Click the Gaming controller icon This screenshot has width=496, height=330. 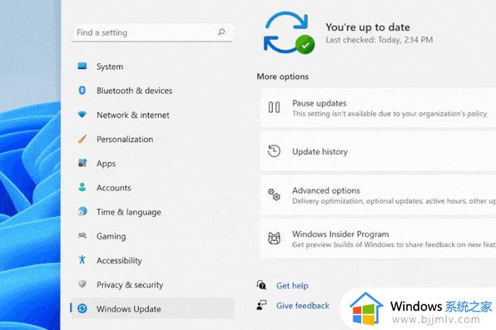(x=82, y=235)
